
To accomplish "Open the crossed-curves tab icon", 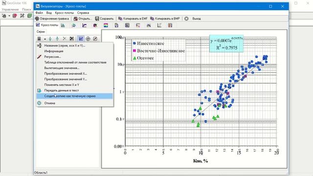I will coord(149,25).
